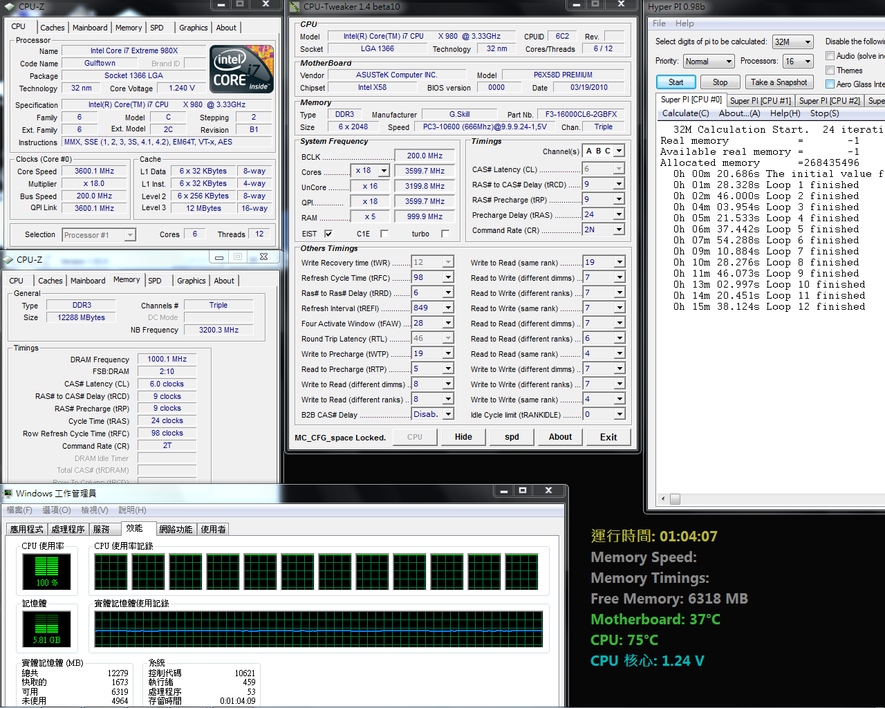The width and height of the screenshot is (885, 708).
Task: Select Super PI [CPU #1] tab
Action: (761, 100)
